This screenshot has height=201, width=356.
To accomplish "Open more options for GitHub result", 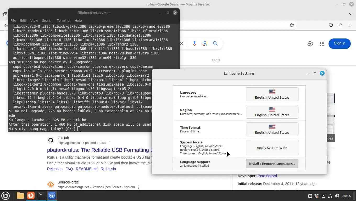I will click(110, 143).
